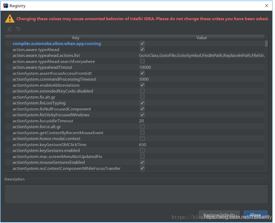Select actionSystem.keyGestures.enabled key
275x223 pixels.
pyautogui.click(x=46, y=150)
